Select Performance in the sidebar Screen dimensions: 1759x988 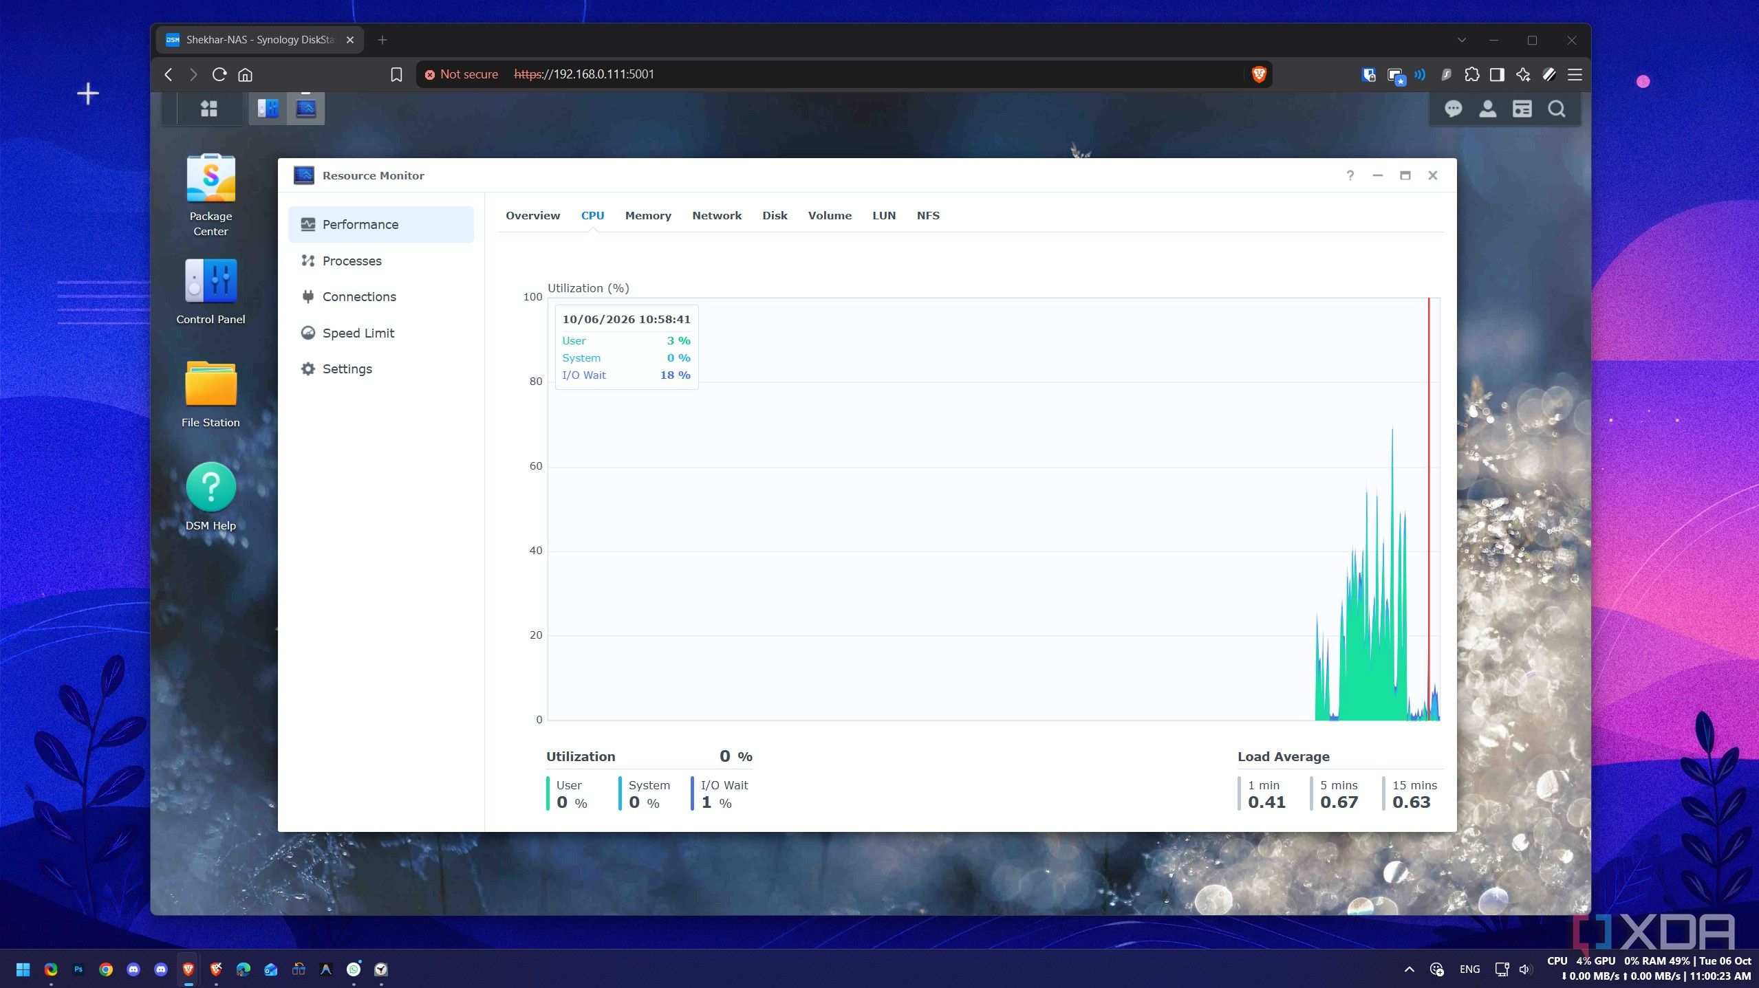(381, 224)
